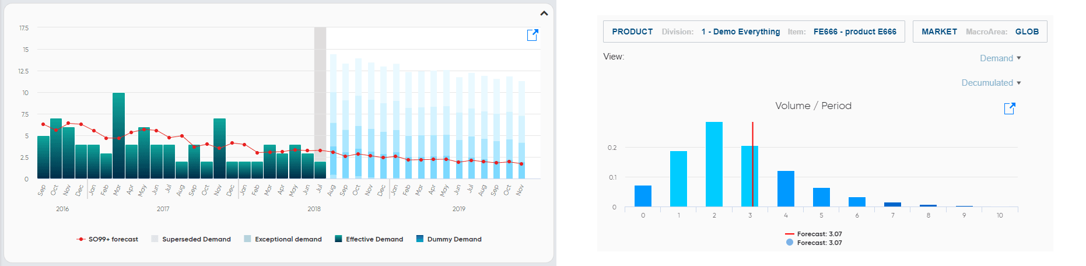
Task: Toggle SO99+ forecast legend series
Action: pos(107,239)
